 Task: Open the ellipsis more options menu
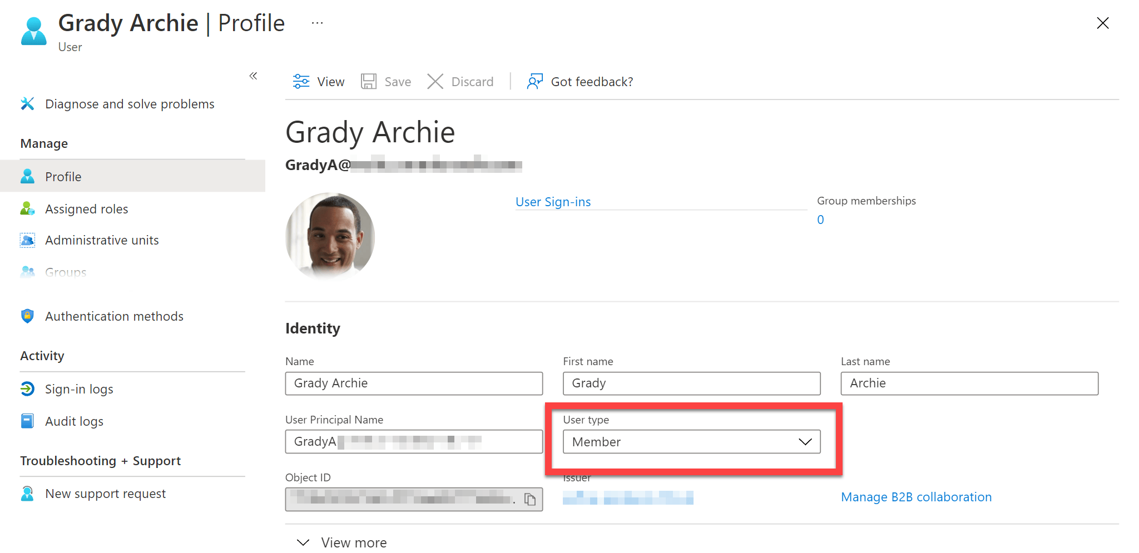(317, 23)
